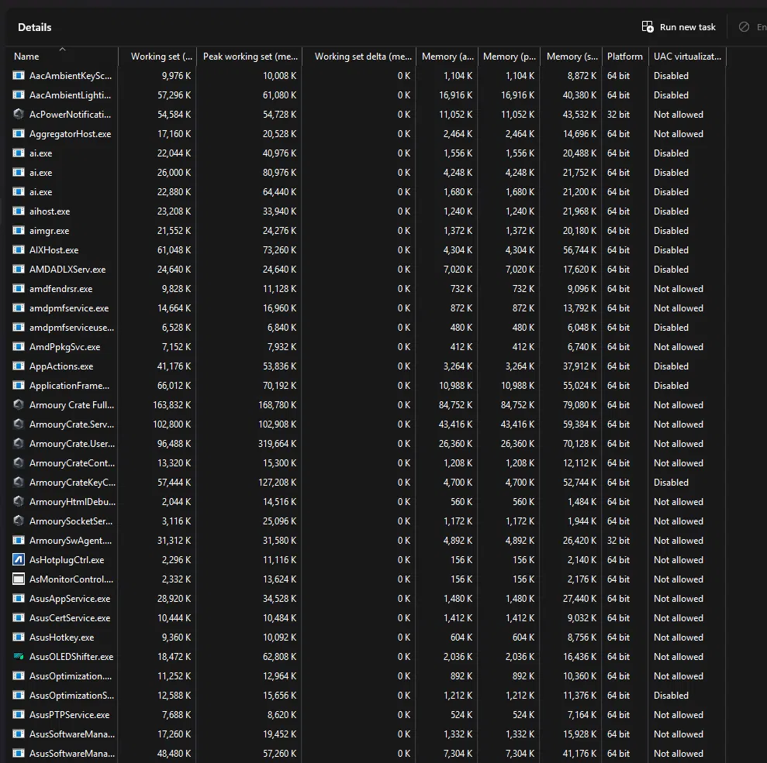Click working set value 163,832 K
Screen dimensions: 767x763
[x=171, y=405]
